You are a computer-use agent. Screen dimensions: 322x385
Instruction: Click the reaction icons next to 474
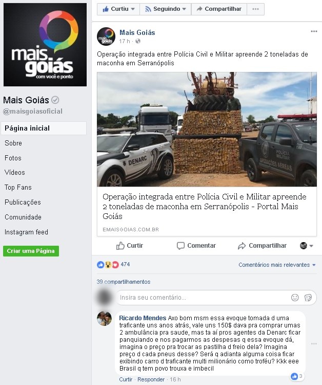[108, 264]
